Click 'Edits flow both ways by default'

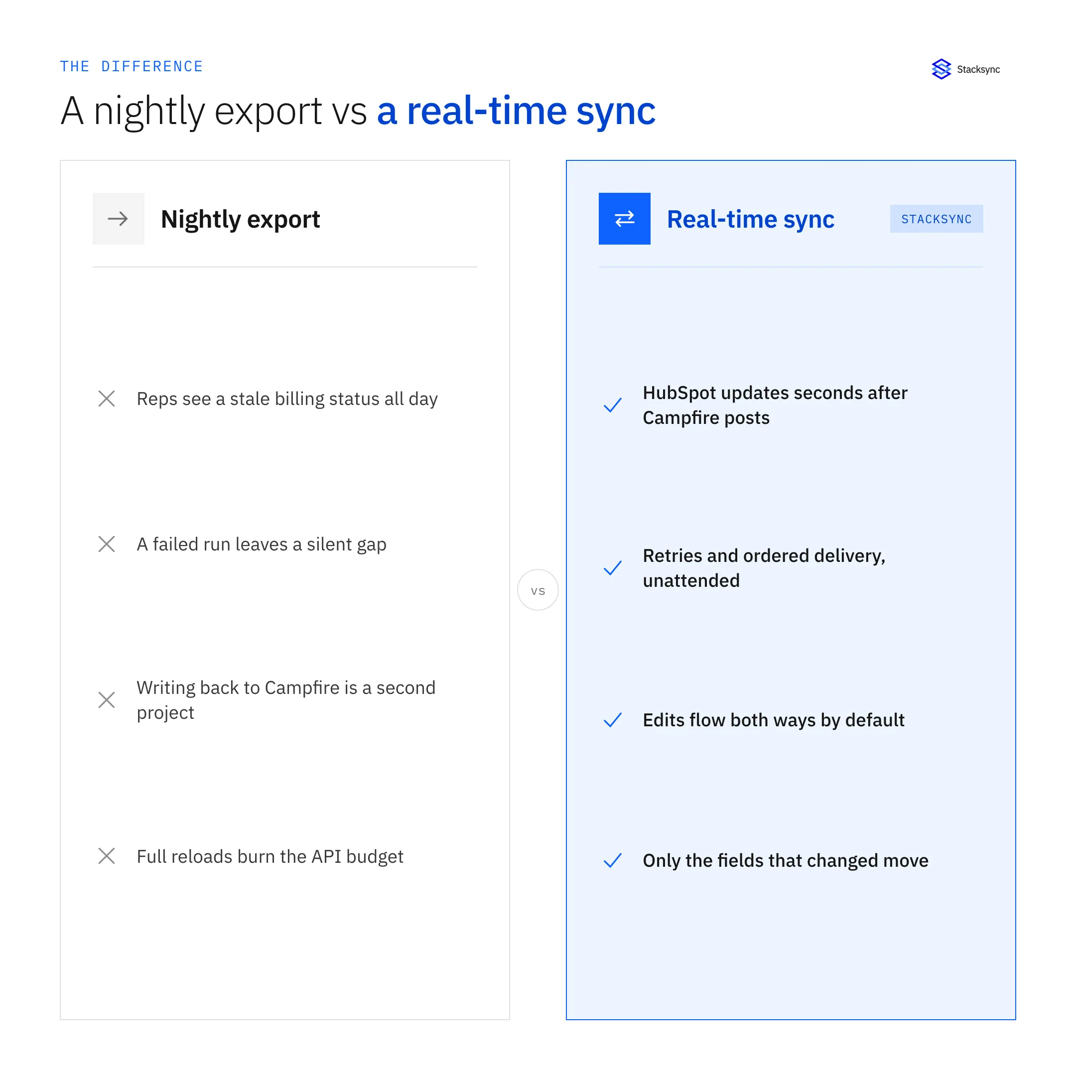click(774, 720)
